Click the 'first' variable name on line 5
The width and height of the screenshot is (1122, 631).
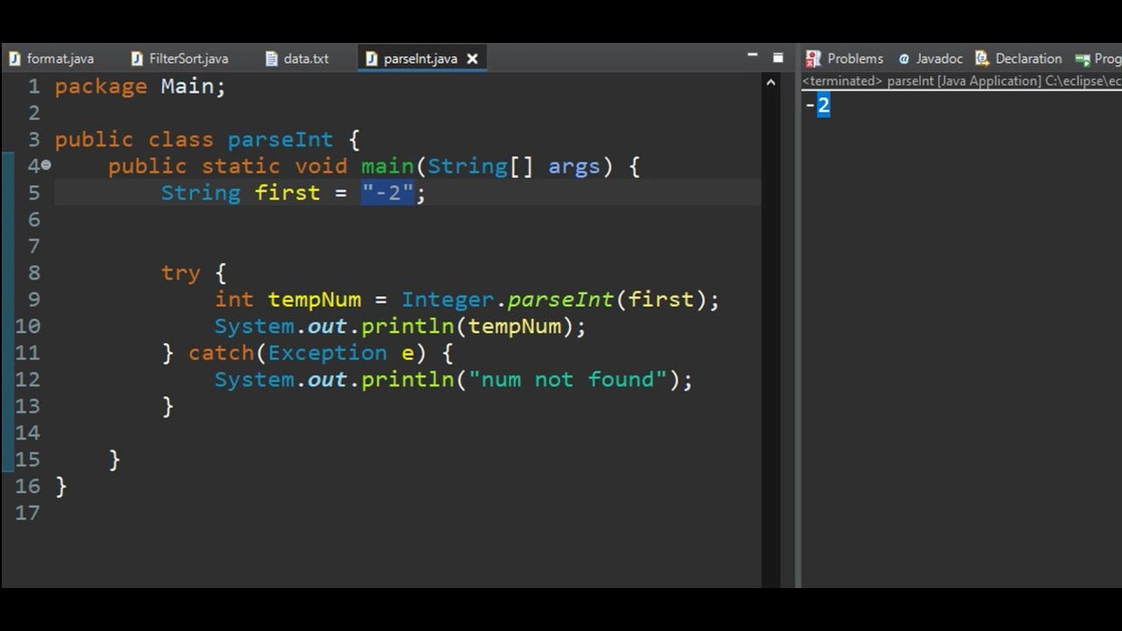pos(288,193)
